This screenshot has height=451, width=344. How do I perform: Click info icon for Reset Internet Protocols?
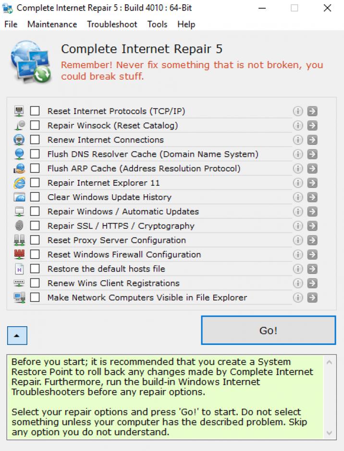tap(298, 111)
